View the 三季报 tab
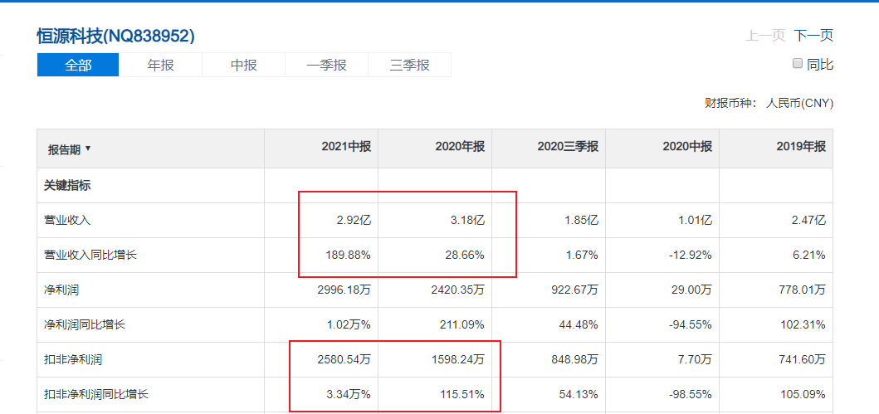This screenshot has height=414, width=879. (x=409, y=65)
